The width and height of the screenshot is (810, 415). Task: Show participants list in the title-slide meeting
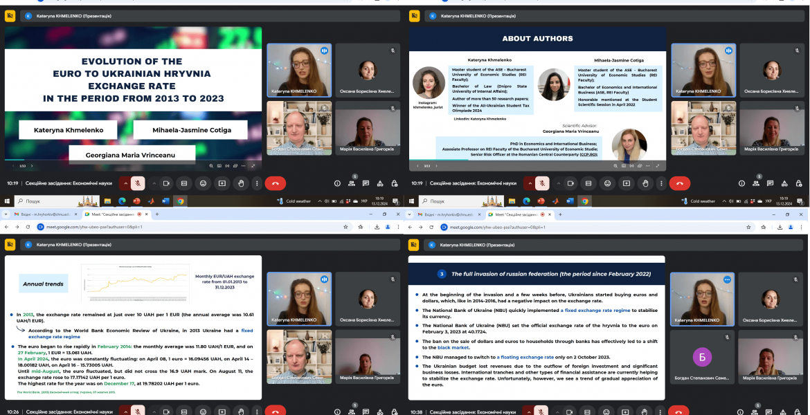pos(352,183)
